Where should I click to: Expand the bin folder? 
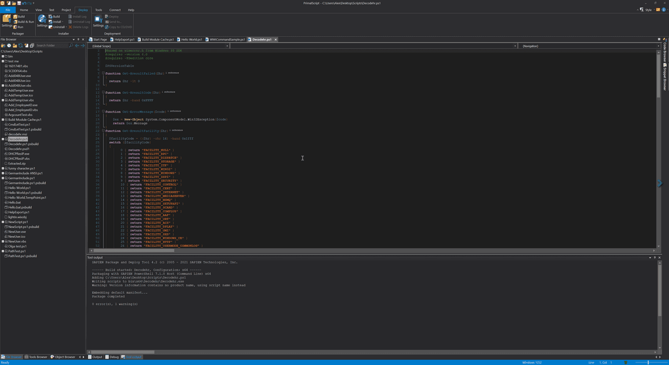click(x=3, y=56)
